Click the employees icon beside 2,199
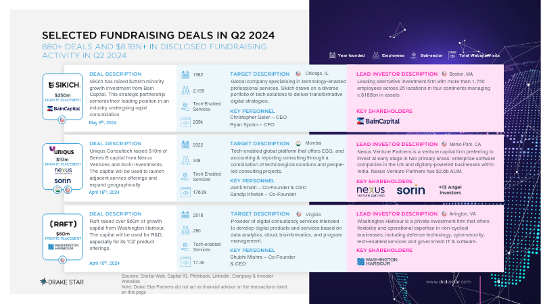541x304 pixels. 185,91
